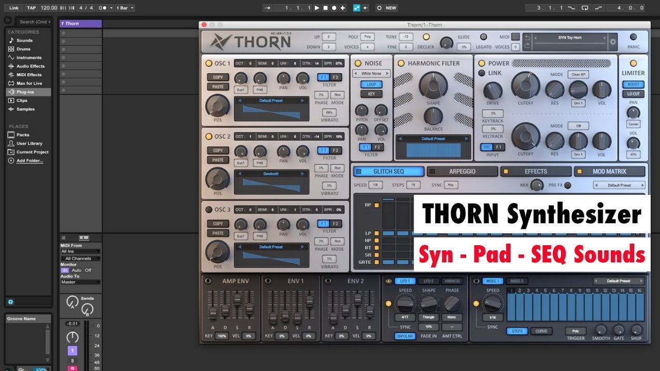Image resolution: width=660 pixels, height=371 pixels.
Task: Open filter 1 mode Clean BP dropdown
Action: tap(578, 75)
